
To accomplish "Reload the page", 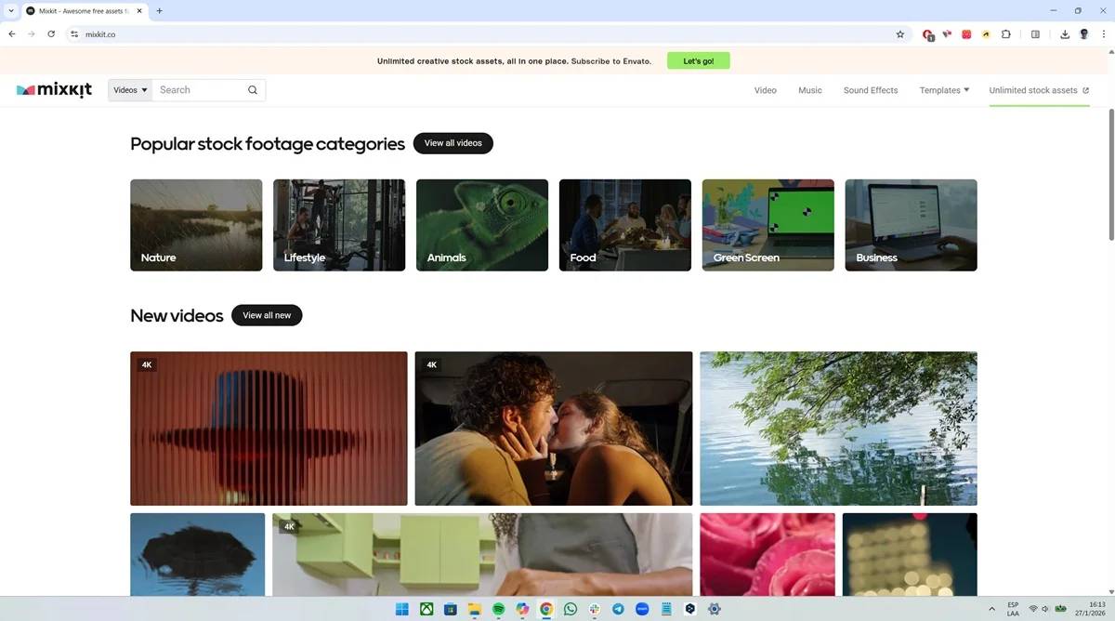I will 51,34.
